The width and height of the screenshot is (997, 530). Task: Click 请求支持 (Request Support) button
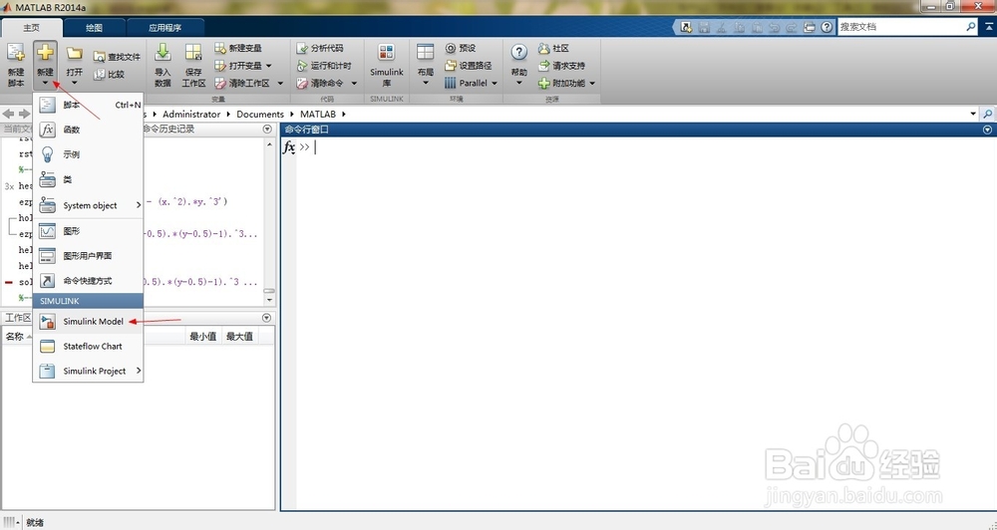(561, 66)
